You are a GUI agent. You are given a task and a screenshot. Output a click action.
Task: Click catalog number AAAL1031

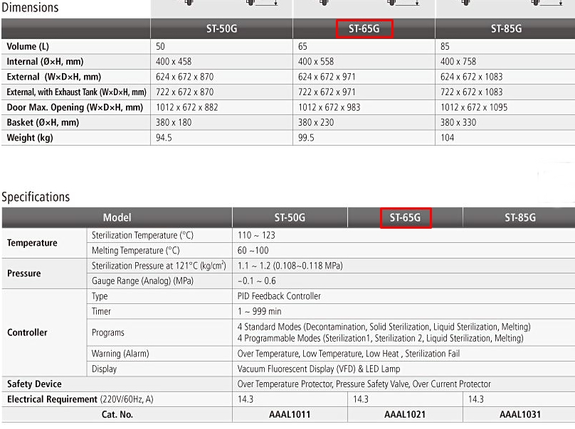pyautogui.click(x=519, y=414)
